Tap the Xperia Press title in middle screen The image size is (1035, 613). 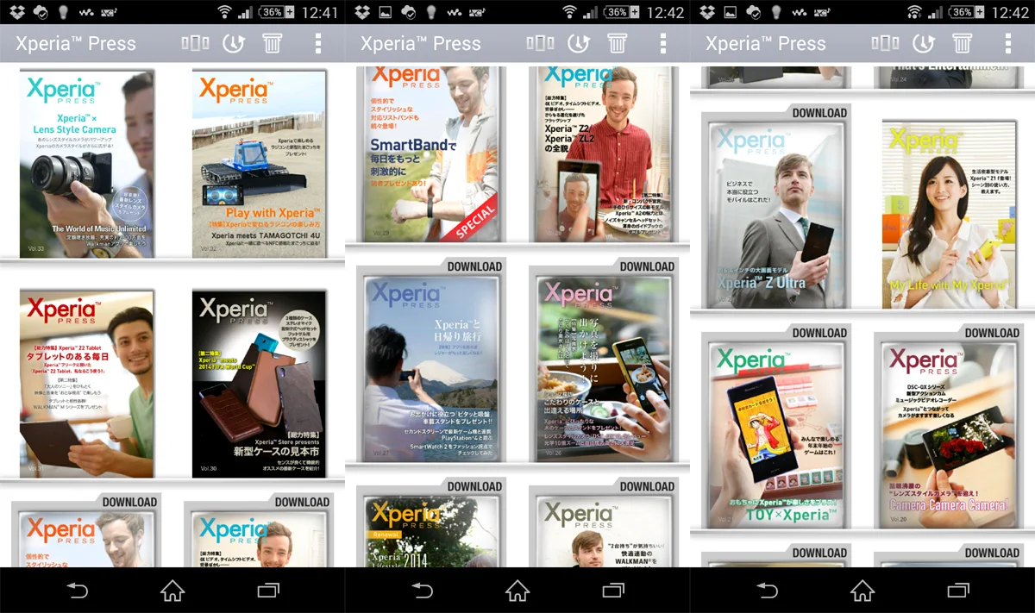tap(421, 44)
